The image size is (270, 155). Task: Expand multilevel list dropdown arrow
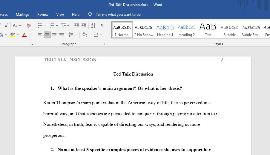click(x=68, y=26)
